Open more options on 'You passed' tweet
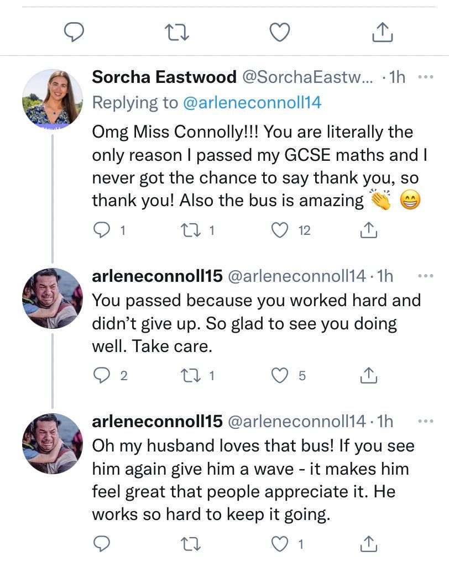 coord(425,275)
